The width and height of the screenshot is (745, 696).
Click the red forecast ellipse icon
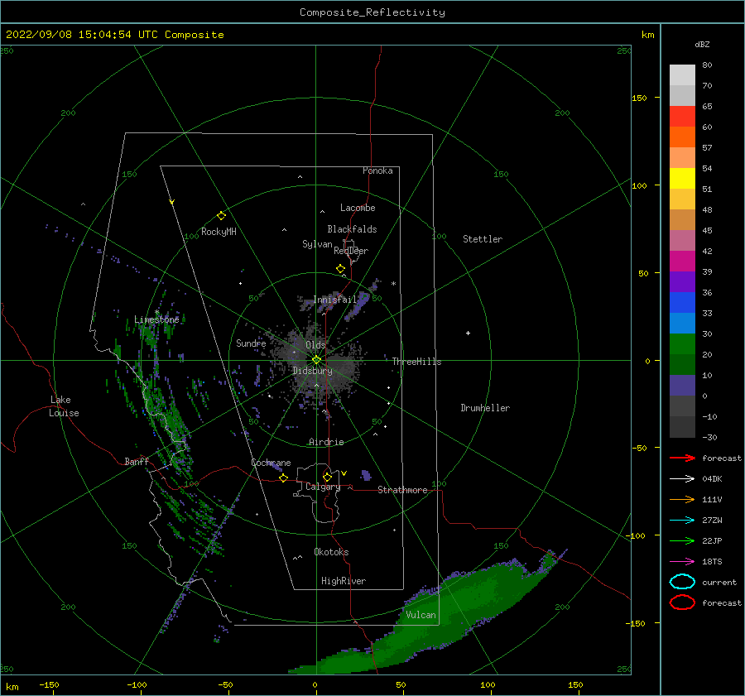pyautogui.click(x=682, y=602)
